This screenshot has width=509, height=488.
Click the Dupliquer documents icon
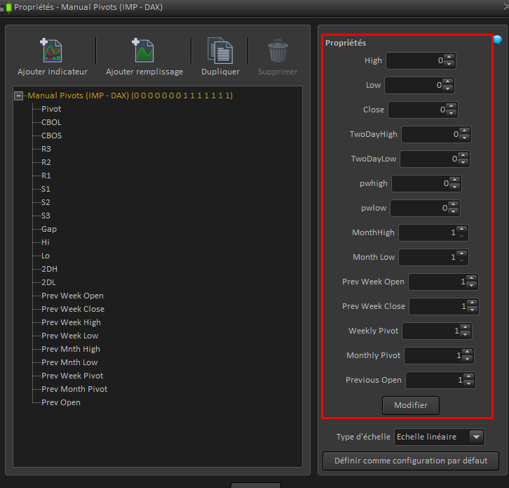220,51
